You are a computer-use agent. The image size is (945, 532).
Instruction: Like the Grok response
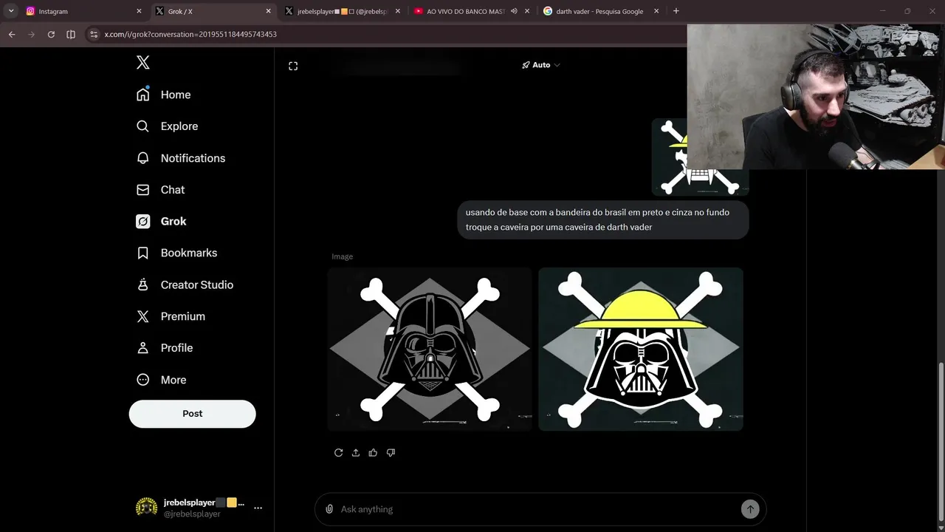[373, 452]
